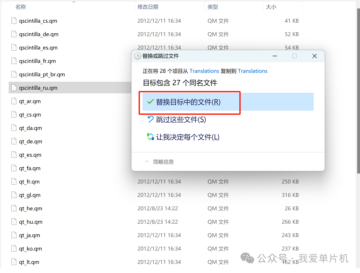The image size is (360, 273).
Task: Click the qt_ja.qm file icon
Action: (x=14, y=235)
